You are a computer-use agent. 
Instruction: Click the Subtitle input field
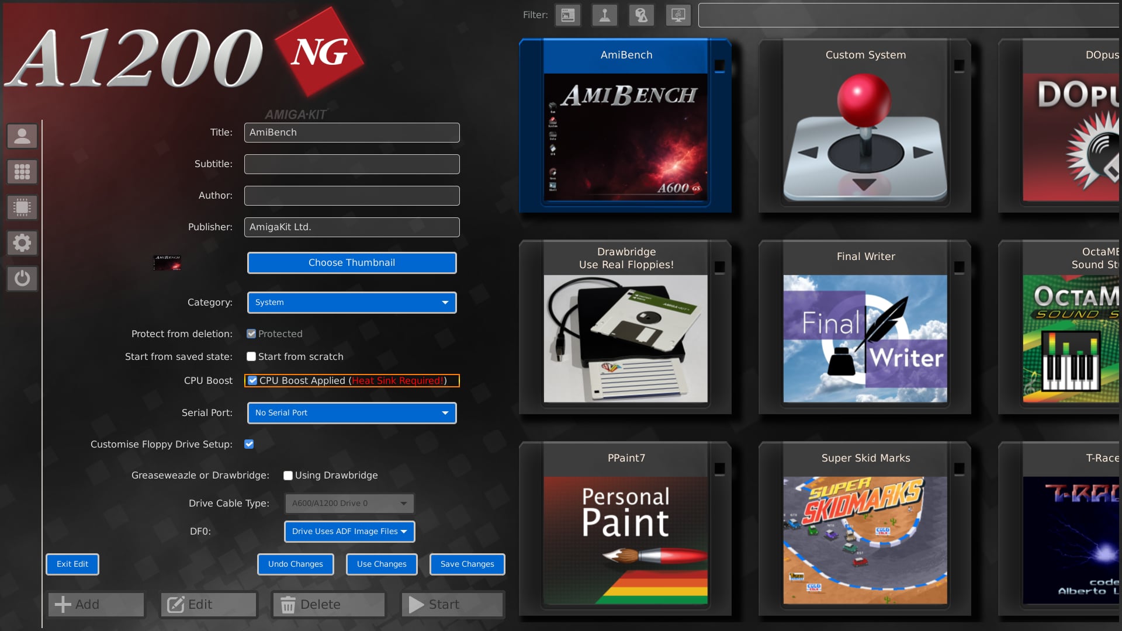point(351,164)
